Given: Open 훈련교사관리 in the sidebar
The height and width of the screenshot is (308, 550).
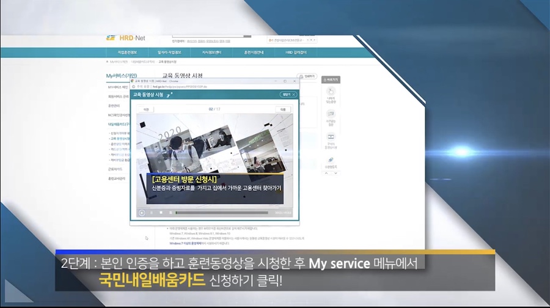Looking at the screenshot, I should (117, 178).
